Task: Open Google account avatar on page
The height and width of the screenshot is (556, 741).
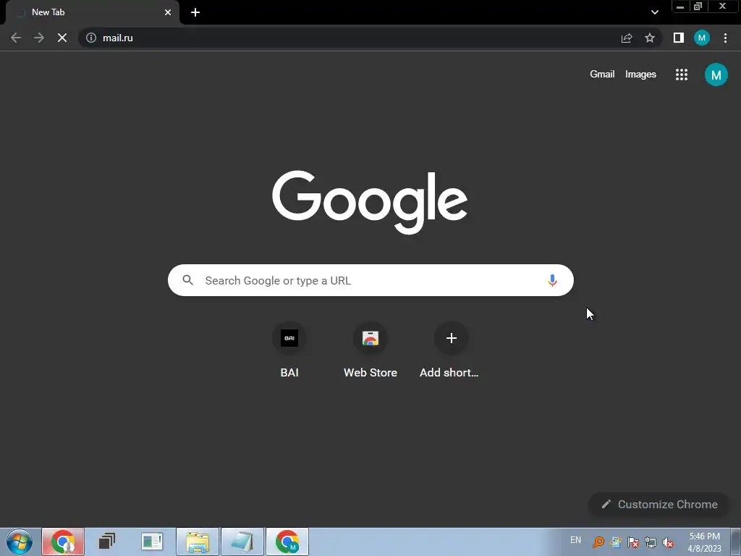Action: click(716, 75)
